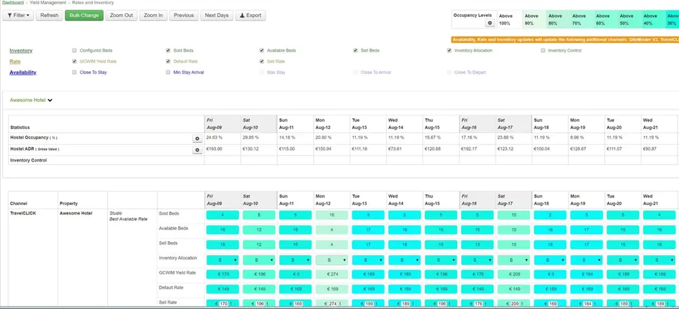Click Sold Beds cell for Sat Aug-17
The image size is (679, 309).
click(x=513, y=215)
